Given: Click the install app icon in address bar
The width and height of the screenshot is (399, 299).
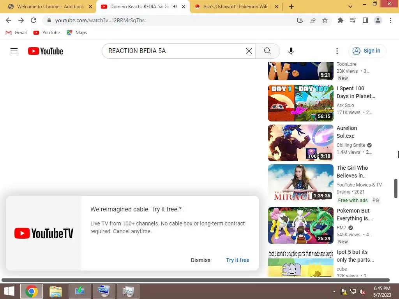Looking at the screenshot, I should point(300,20).
